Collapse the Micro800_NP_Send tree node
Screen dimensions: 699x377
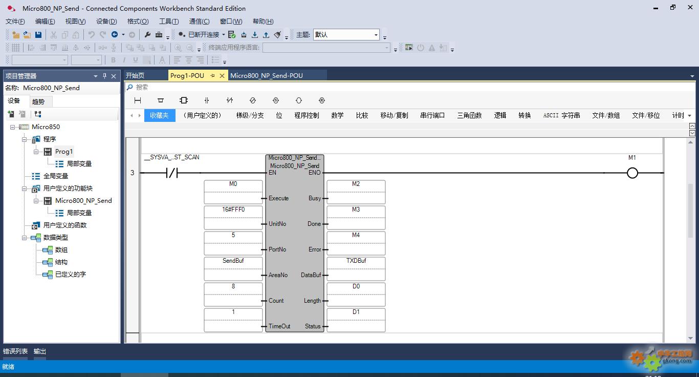pos(36,201)
